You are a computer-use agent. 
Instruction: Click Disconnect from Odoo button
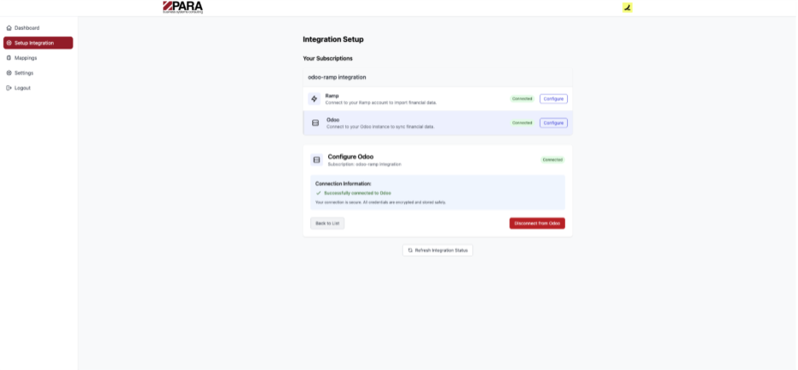(x=537, y=223)
